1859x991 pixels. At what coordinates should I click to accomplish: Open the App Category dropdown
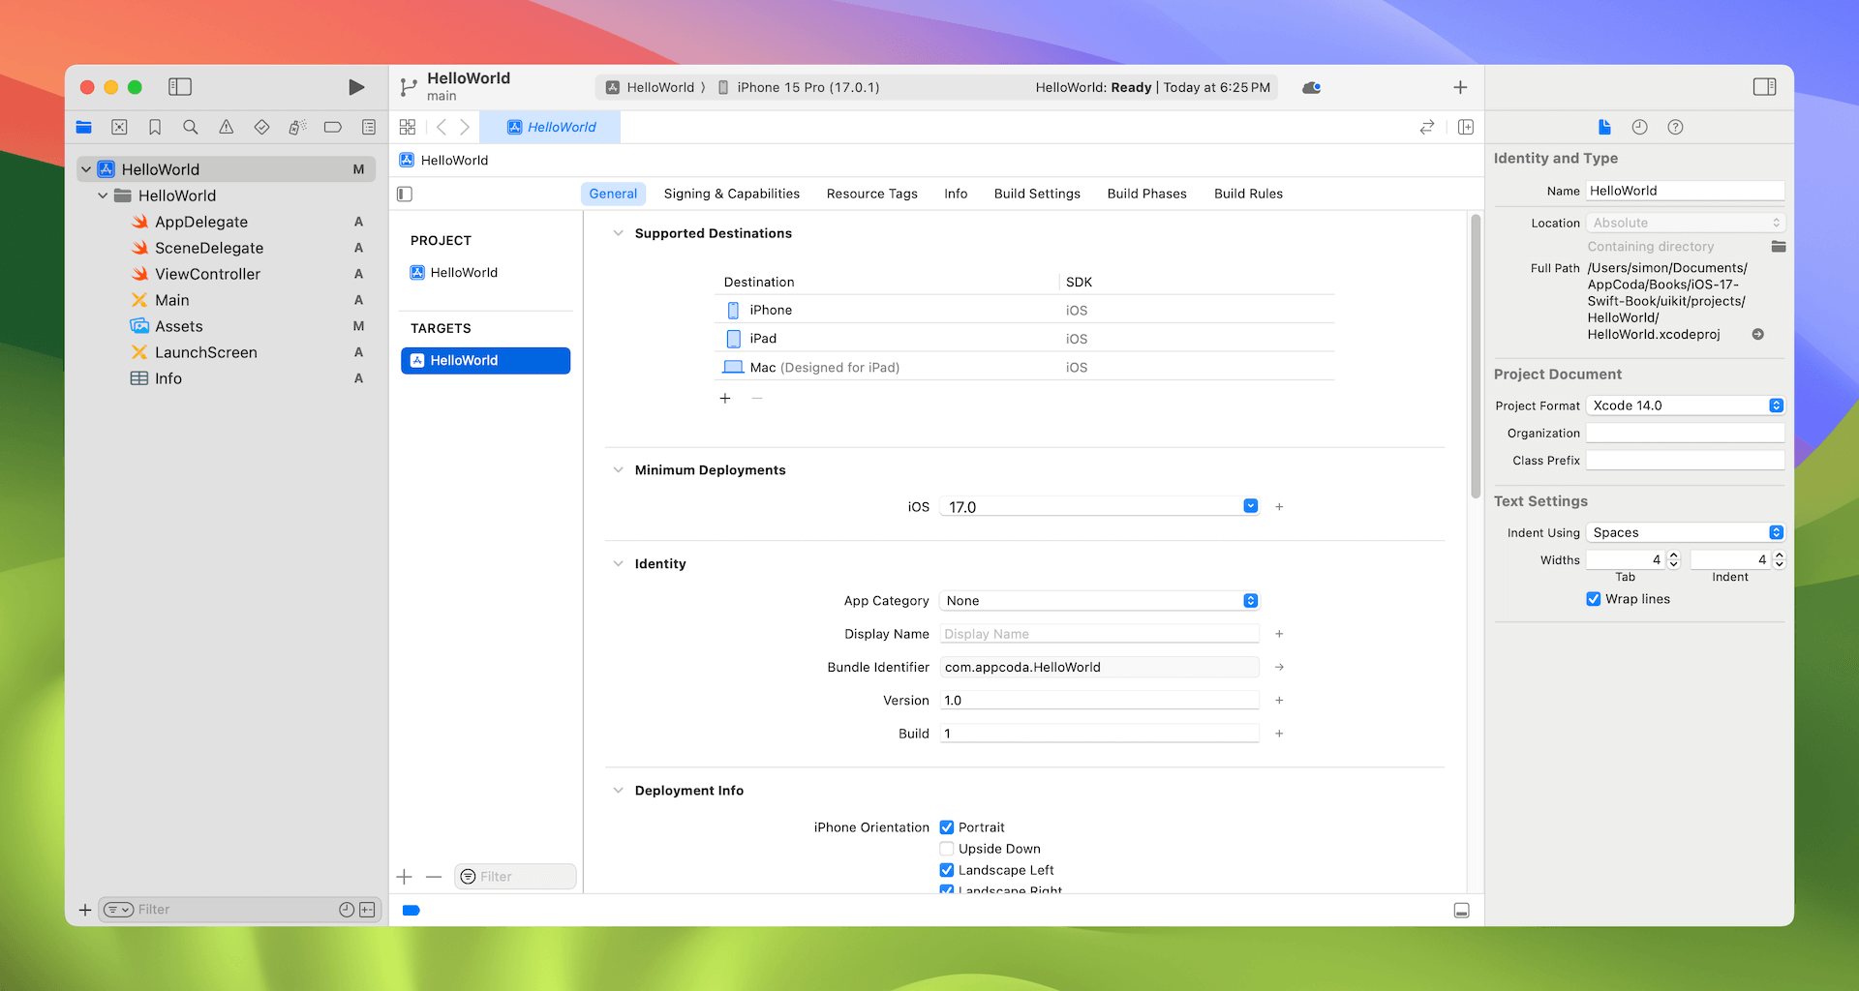click(x=1250, y=601)
